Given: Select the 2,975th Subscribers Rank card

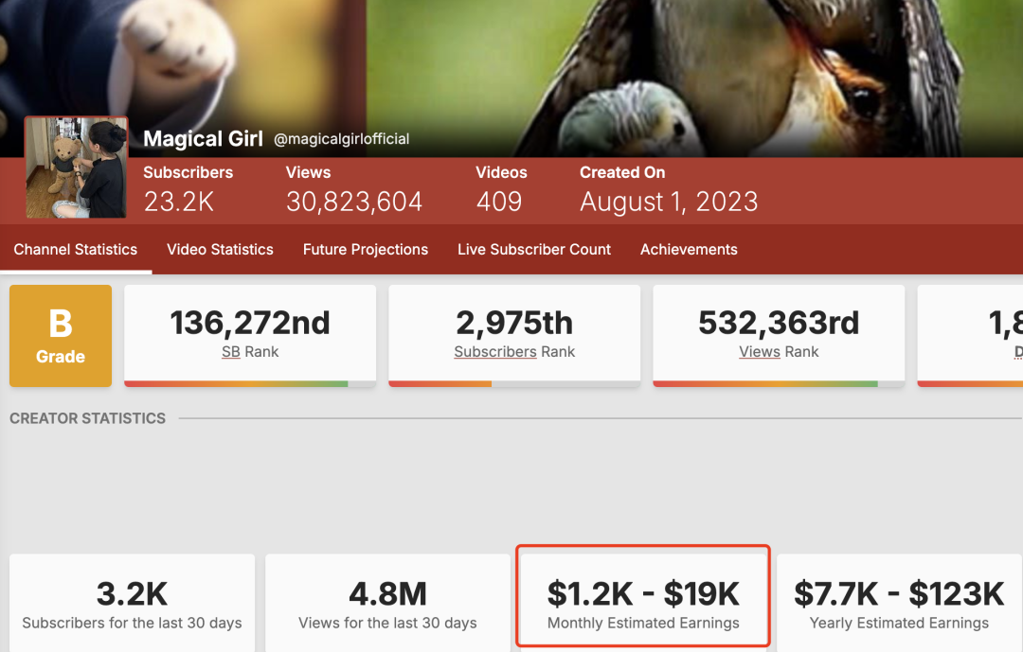Looking at the screenshot, I should [x=513, y=331].
